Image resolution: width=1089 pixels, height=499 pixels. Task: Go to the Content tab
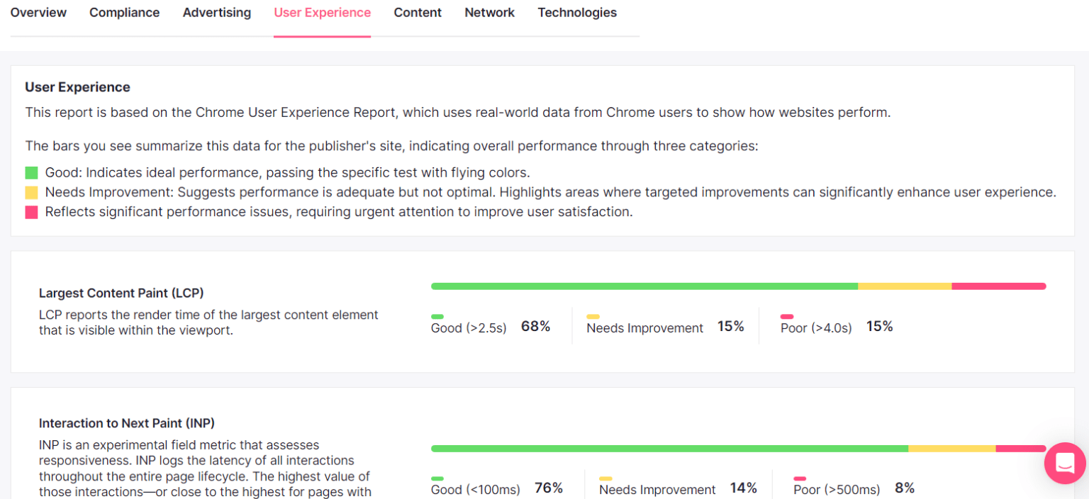click(418, 13)
